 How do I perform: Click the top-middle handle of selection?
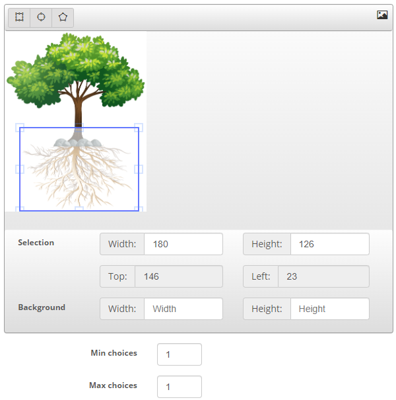point(79,128)
